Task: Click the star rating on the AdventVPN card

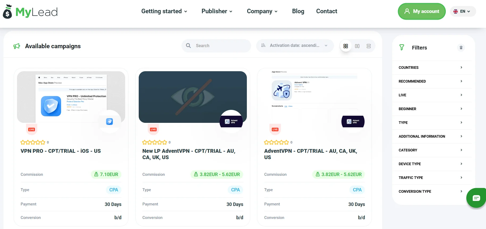Action: point(276,142)
